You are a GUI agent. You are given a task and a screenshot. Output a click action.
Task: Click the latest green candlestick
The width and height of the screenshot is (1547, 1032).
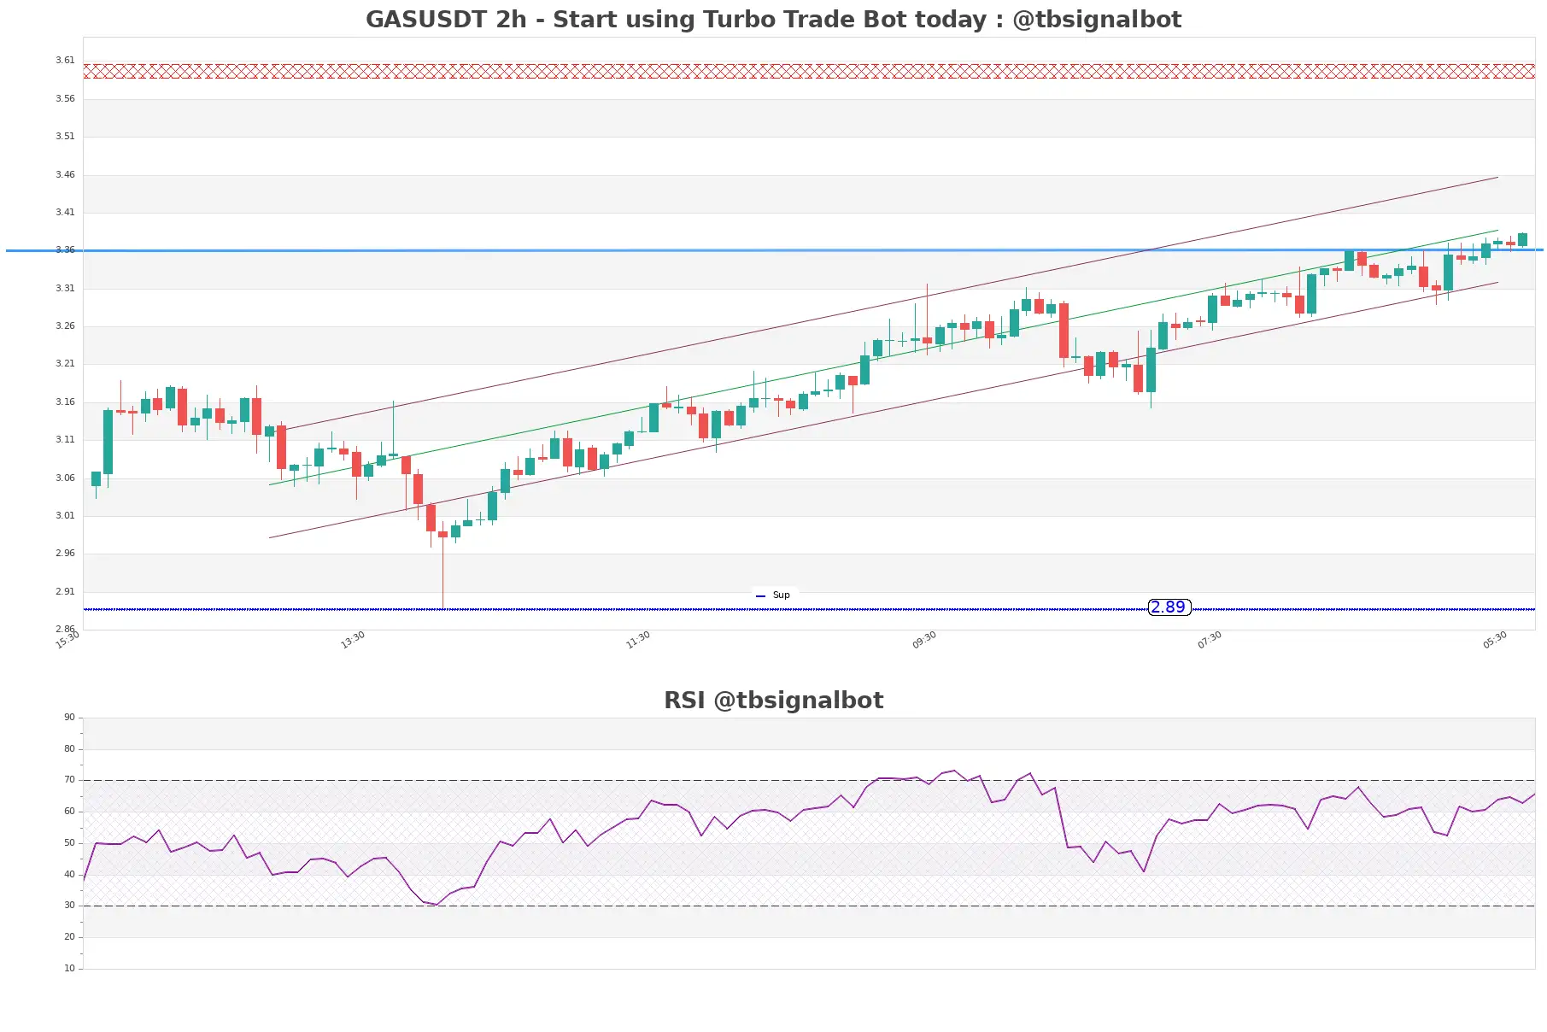coord(1522,240)
